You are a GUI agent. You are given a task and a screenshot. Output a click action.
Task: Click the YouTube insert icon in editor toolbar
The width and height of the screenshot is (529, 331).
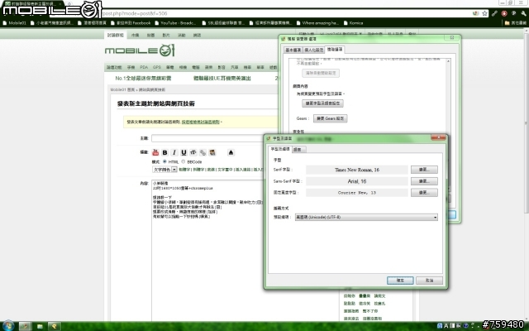coord(155,152)
